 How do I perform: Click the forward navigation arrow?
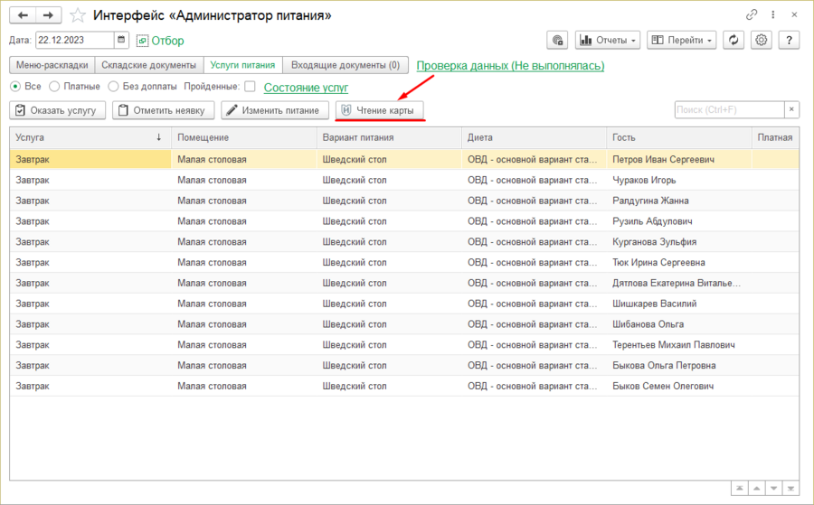[x=49, y=15]
